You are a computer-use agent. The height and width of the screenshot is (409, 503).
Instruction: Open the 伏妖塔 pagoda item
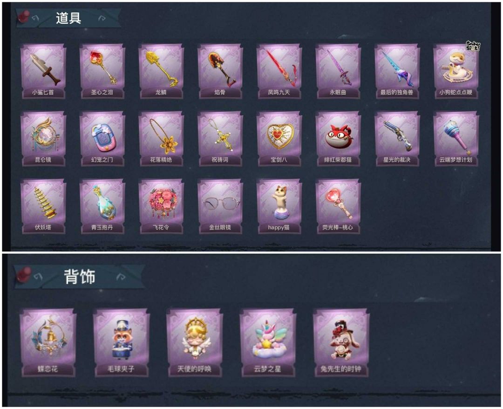[43, 206]
